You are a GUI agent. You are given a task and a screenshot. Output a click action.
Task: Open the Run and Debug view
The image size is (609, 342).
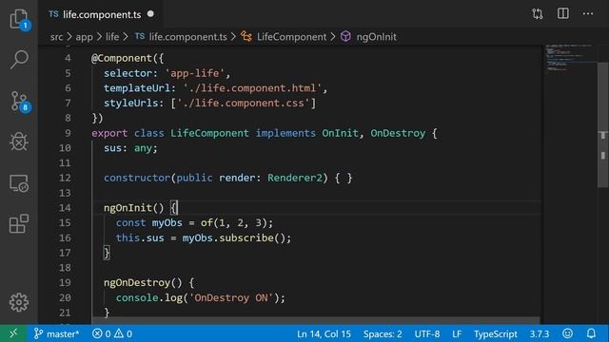tap(19, 142)
